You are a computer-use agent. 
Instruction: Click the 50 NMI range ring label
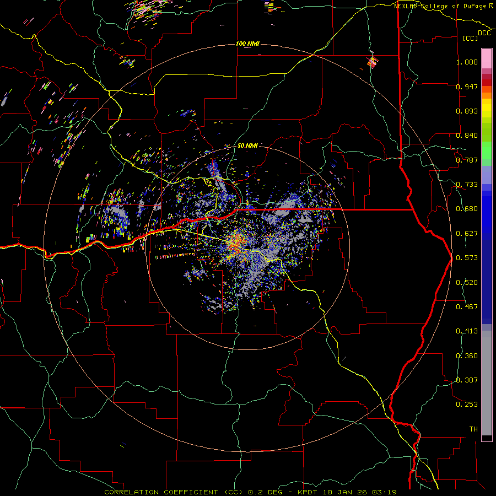pyautogui.click(x=247, y=145)
